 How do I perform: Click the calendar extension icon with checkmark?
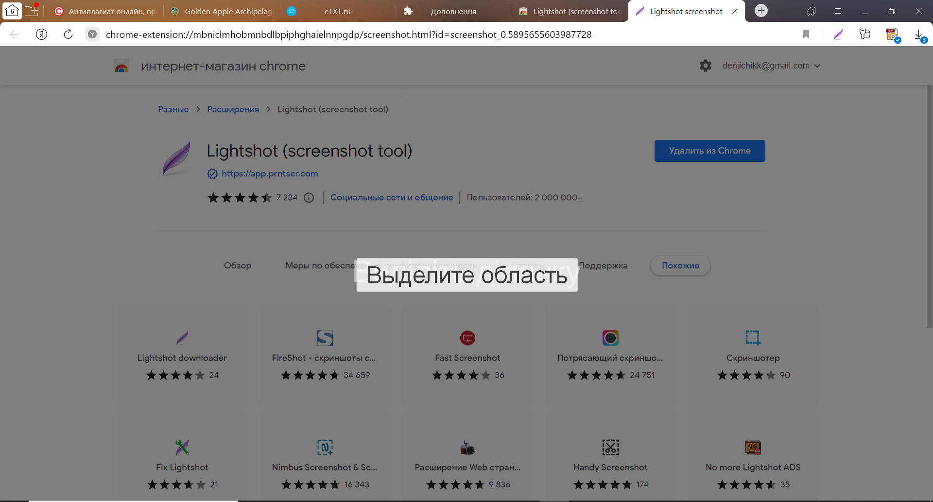[893, 35]
